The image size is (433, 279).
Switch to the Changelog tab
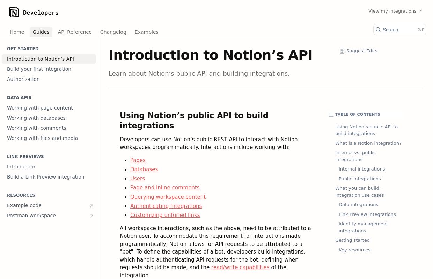[113, 32]
